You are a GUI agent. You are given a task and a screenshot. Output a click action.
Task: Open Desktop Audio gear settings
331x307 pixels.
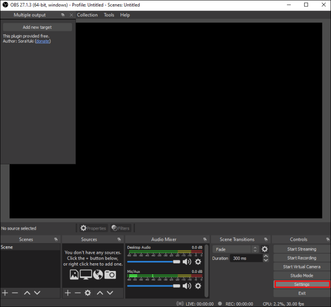pyautogui.click(x=198, y=262)
